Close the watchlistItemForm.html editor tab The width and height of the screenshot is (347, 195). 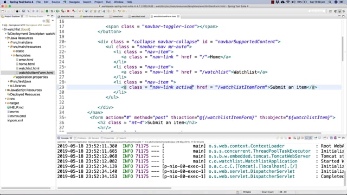tap(178, 16)
